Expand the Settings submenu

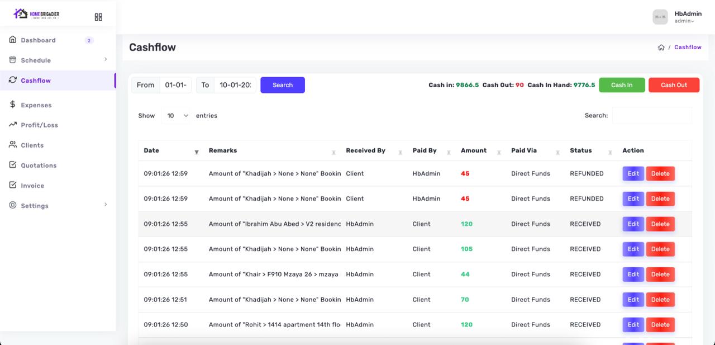[105, 205]
